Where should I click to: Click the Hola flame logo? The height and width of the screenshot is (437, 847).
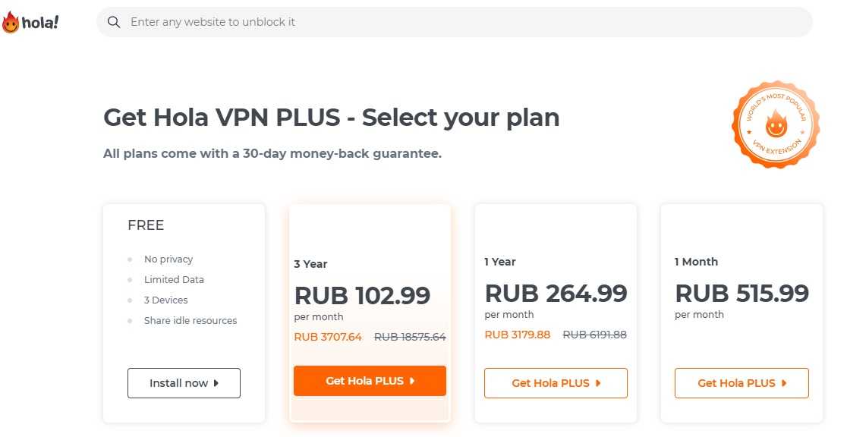pos(11,23)
